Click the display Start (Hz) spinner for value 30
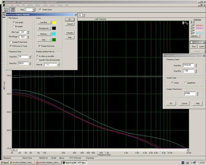 (30, 57)
